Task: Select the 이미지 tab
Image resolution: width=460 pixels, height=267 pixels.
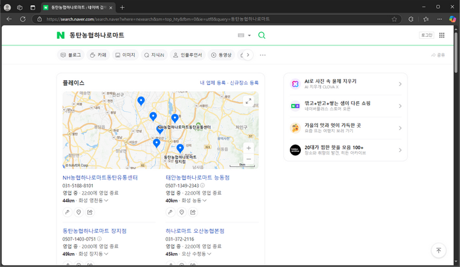Action: click(126, 55)
